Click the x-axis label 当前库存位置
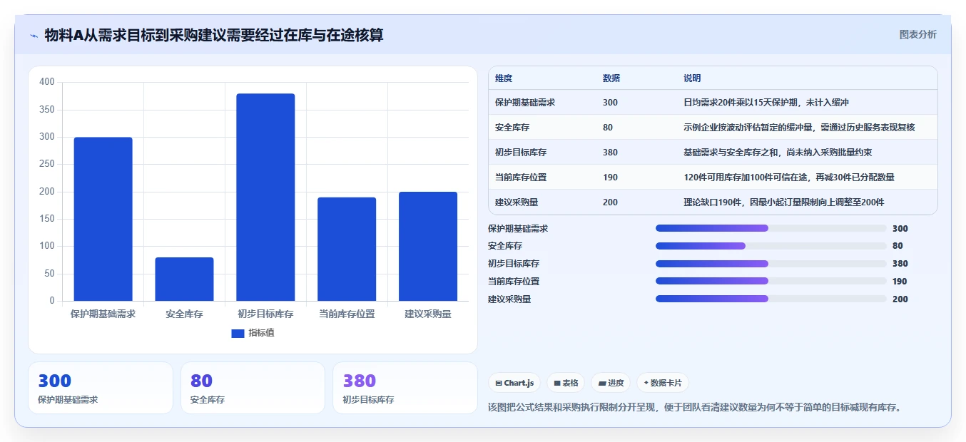Viewport: 966px width, 442px height. 347,314
